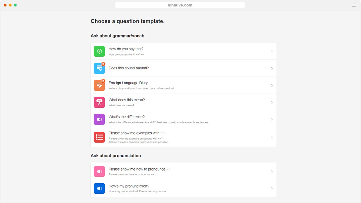
Task: Click the pink 'What does this mean' icon
Action: coord(99,102)
